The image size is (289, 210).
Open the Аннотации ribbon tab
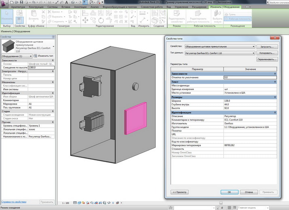(x=81, y=7)
